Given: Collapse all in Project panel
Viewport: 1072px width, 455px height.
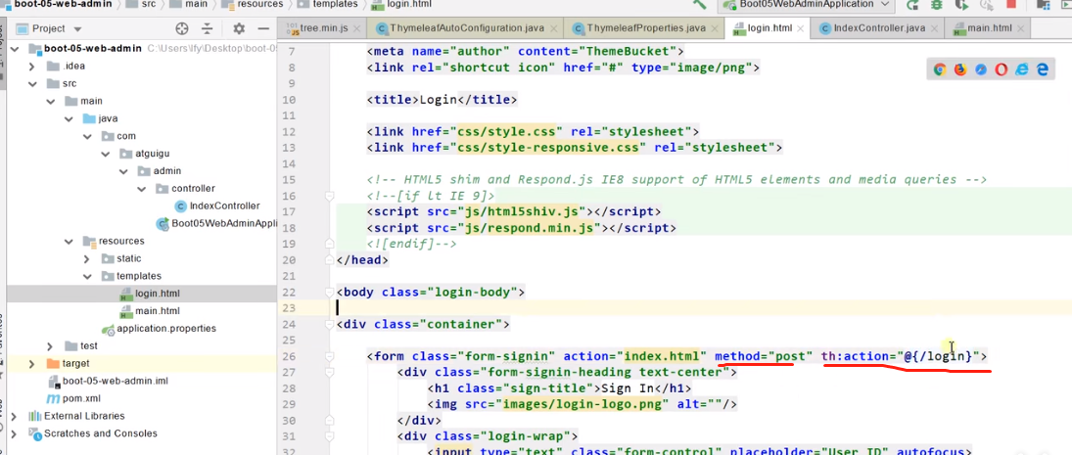Looking at the screenshot, I should point(208,28).
